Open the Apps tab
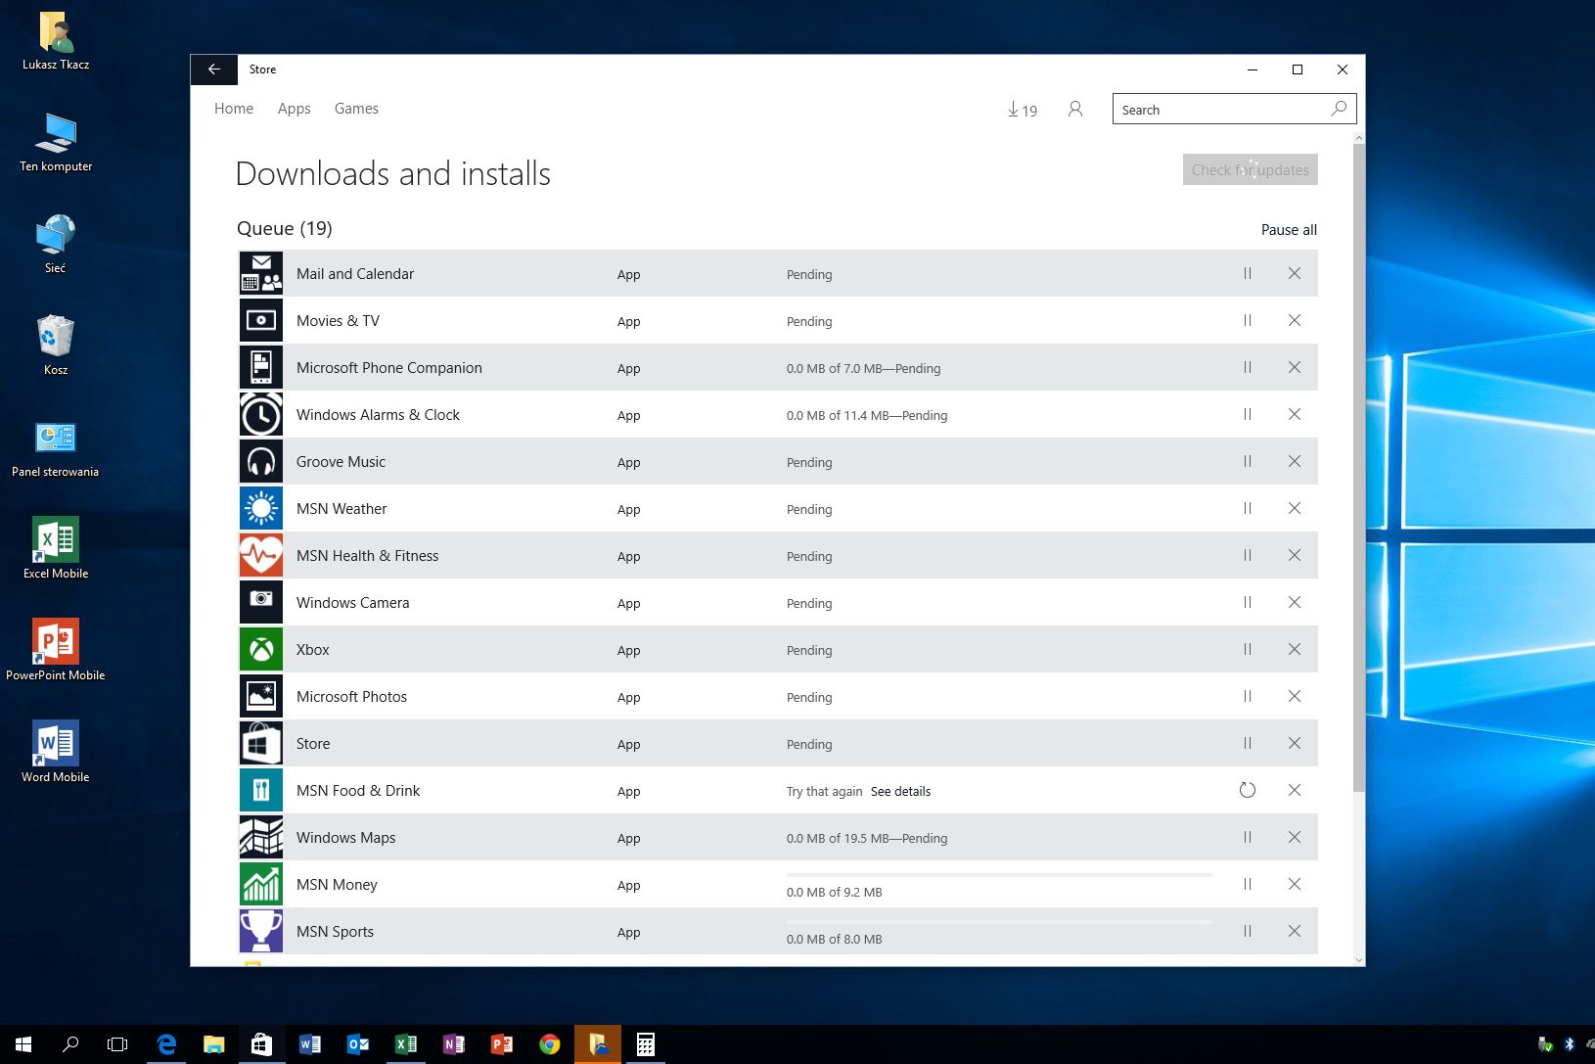Viewport: 1595px width, 1064px height. point(294,109)
